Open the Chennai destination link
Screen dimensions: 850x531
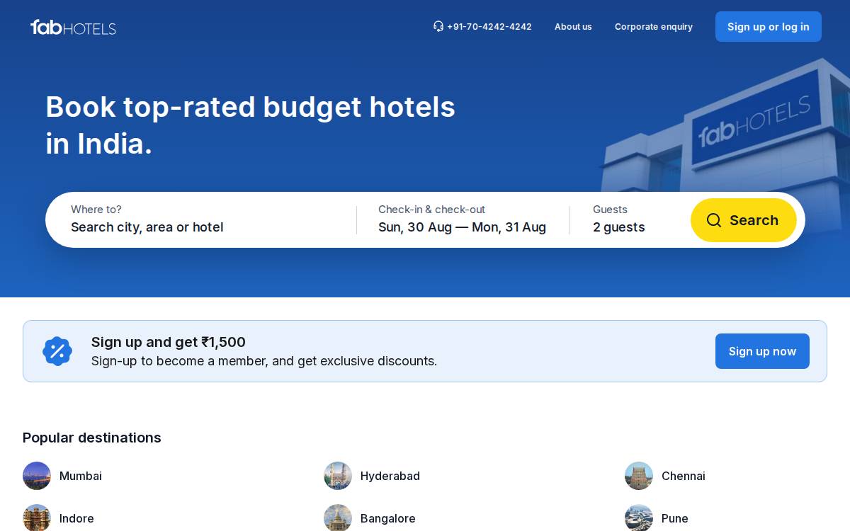click(x=684, y=476)
